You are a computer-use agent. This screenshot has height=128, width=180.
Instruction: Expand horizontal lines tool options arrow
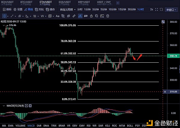click(38, 16)
